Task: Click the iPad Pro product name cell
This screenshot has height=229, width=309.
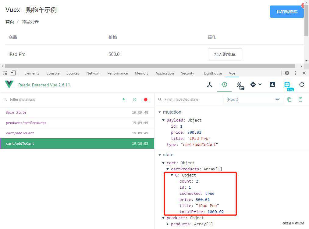Action: click(x=17, y=54)
